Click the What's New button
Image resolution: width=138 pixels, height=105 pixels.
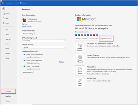(x=80, y=82)
